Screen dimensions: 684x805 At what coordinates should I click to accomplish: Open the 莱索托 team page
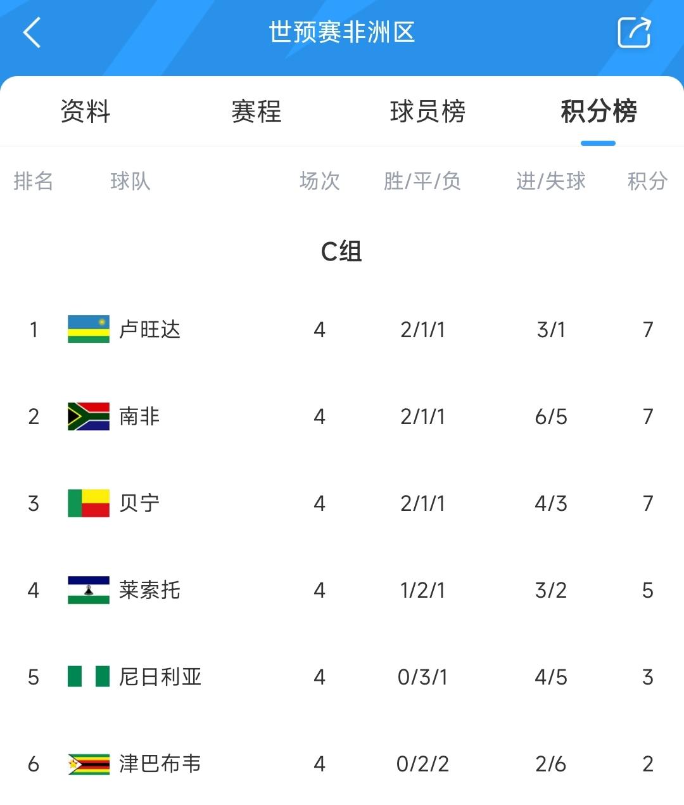click(x=150, y=590)
